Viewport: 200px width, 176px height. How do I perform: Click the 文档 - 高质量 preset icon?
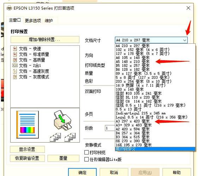click(x=15, y=60)
